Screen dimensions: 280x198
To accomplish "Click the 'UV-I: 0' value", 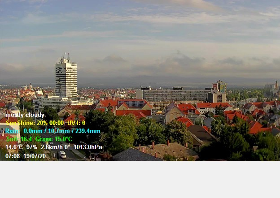I will point(76,123).
